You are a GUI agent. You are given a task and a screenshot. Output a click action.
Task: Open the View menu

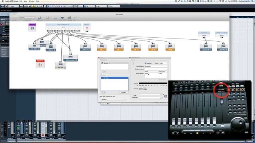(x=25, y=1)
